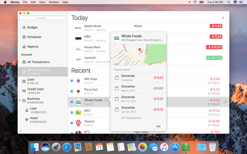The width and height of the screenshot is (247, 154).
Task: Click the Apple Music logo icon
Action: click(x=78, y=28)
